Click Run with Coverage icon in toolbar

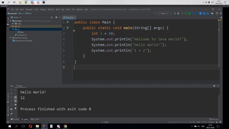(179, 14)
